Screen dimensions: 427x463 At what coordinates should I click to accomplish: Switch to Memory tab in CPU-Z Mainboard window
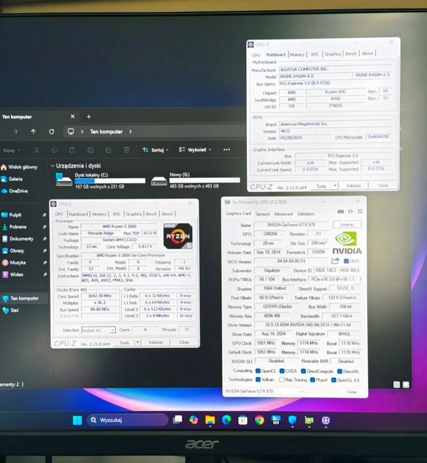click(297, 54)
